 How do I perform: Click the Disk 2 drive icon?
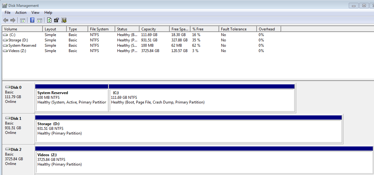click(8, 149)
